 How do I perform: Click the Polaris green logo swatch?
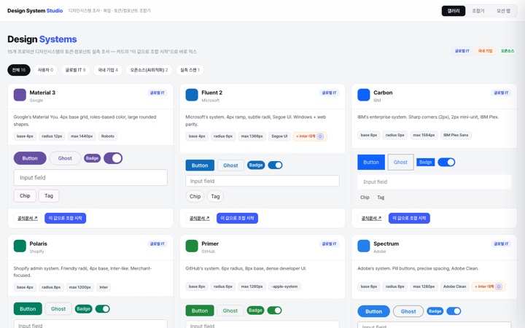[20, 246]
